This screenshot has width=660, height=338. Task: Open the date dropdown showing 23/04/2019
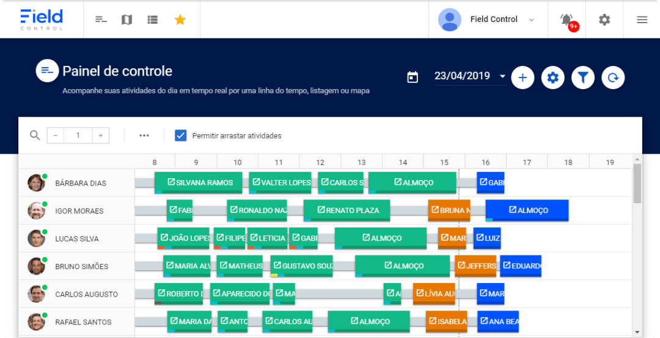[x=470, y=76]
